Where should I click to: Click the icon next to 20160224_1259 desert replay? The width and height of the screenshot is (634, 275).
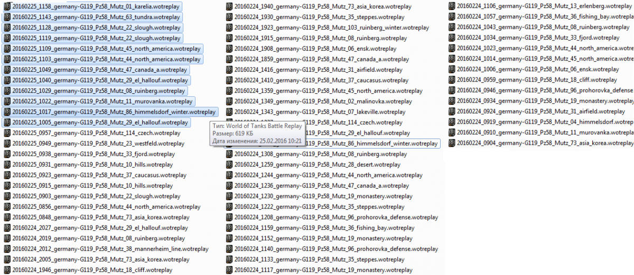[229, 165]
